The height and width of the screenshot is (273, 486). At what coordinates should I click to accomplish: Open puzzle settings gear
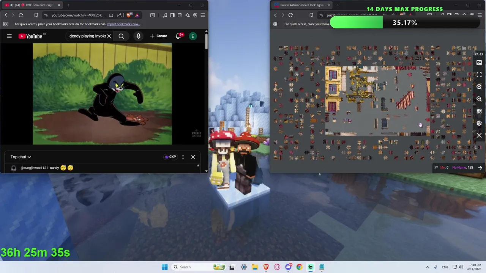click(479, 123)
